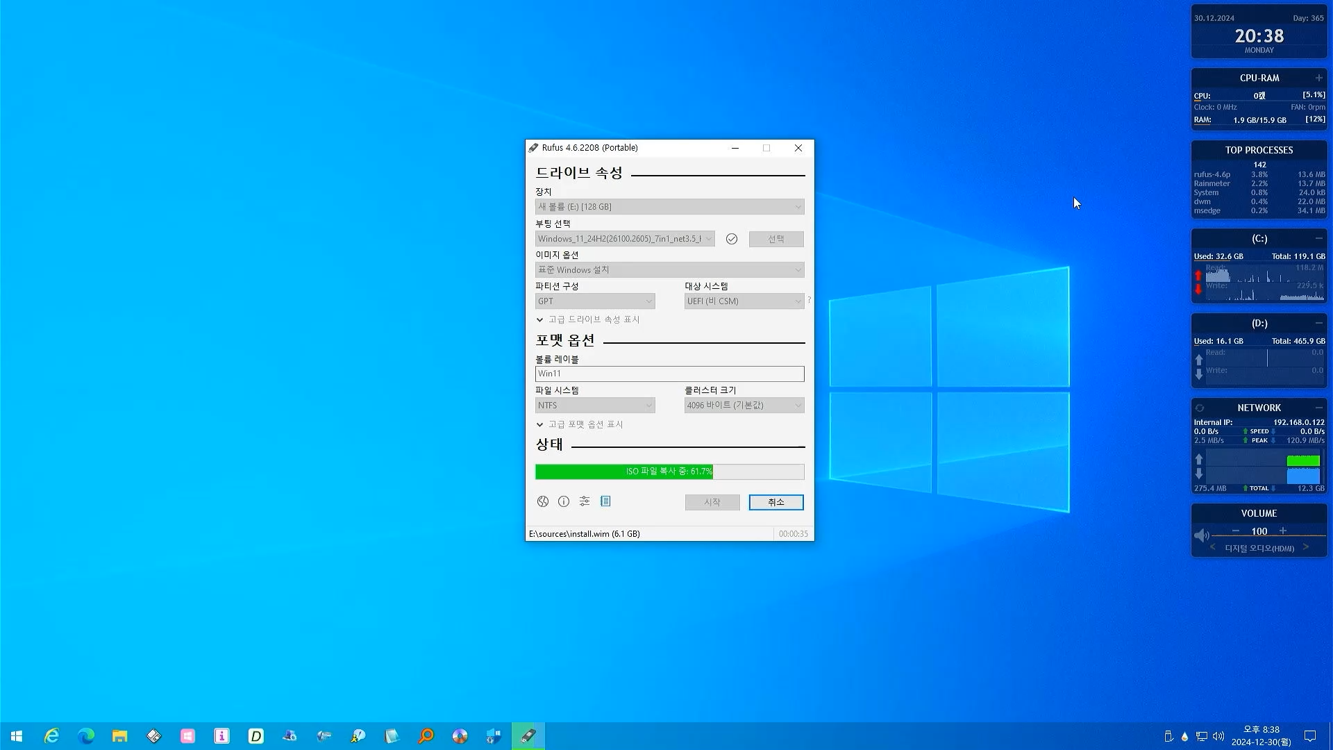
Task: Collapse the (C:) drive widget
Action: (x=1318, y=238)
